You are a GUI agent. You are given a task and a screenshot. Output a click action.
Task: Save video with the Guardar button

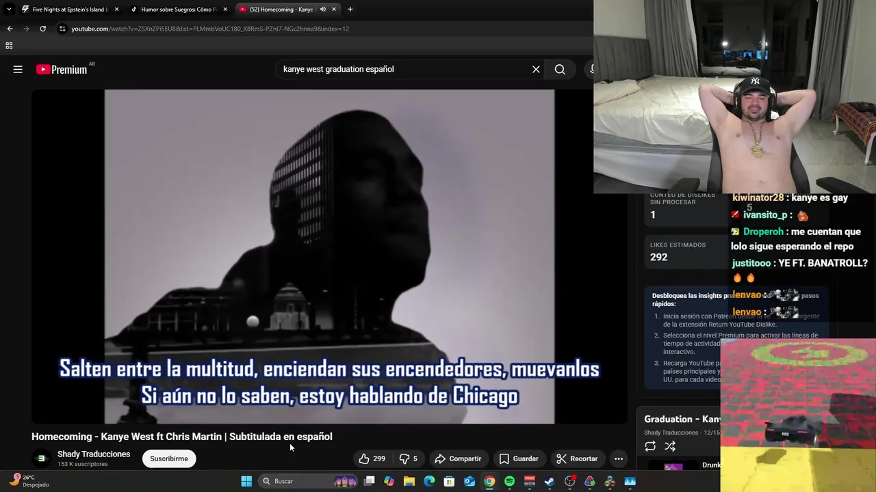(x=519, y=459)
